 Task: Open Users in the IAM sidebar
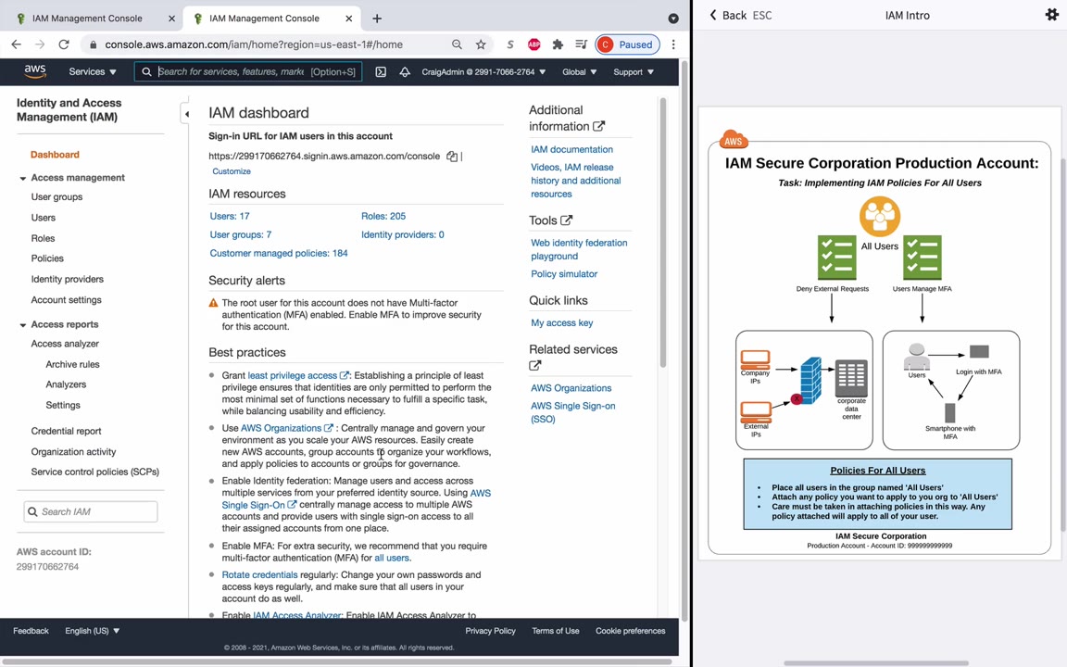click(43, 218)
